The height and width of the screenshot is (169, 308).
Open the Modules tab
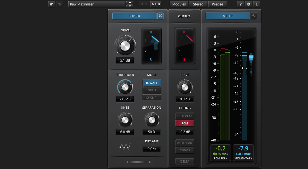pos(179,4)
